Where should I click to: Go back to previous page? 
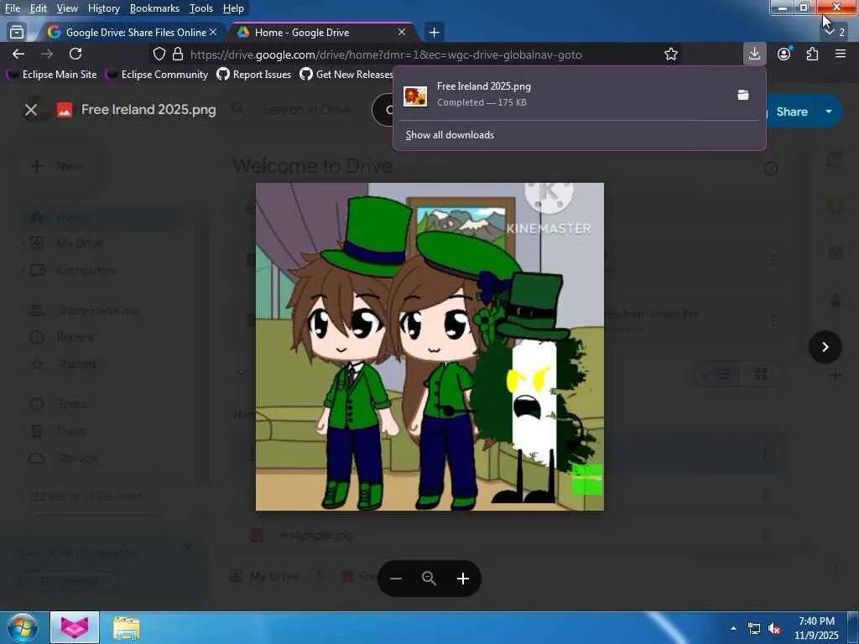(x=18, y=54)
